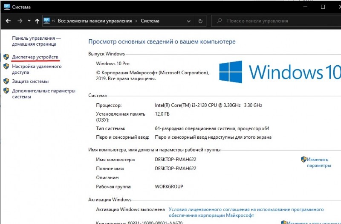Screen dimensions: 341x224
Task: Click the heading 'Просмотр основных сведений о вашем компьютере'
Action: (162, 41)
